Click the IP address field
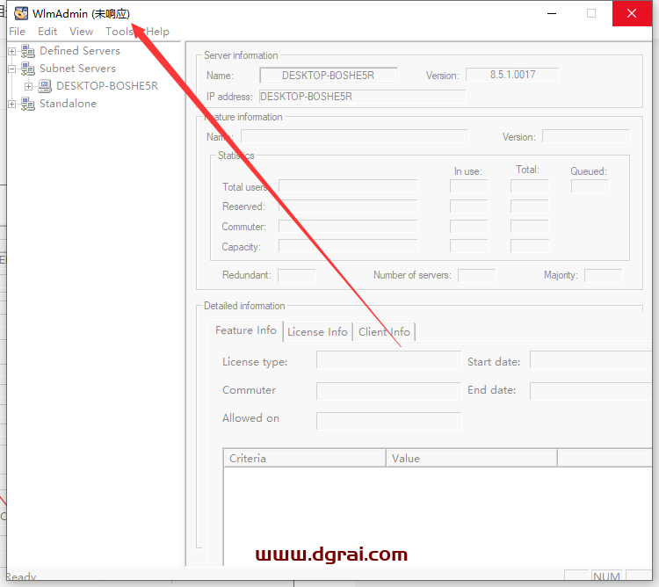Image resolution: width=659 pixels, height=587 pixels. 362,97
